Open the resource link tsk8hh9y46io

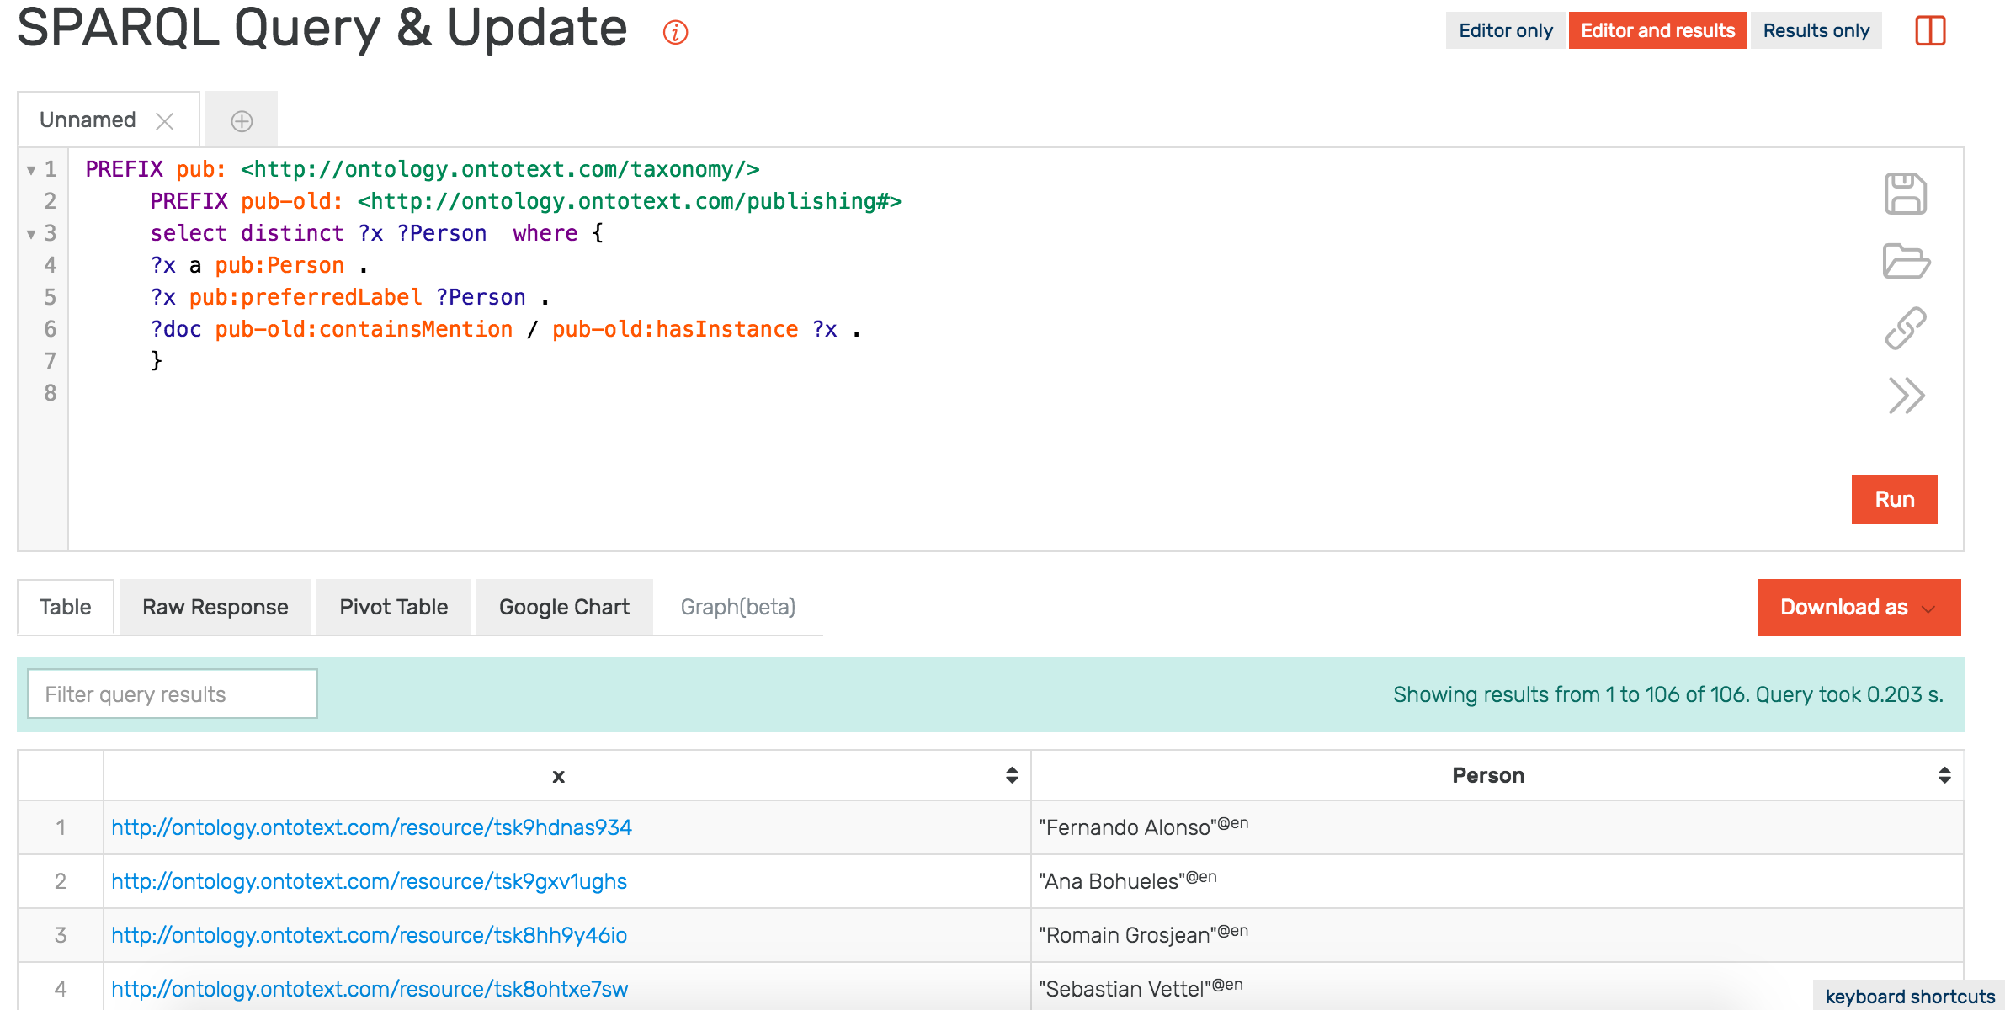pos(369,935)
